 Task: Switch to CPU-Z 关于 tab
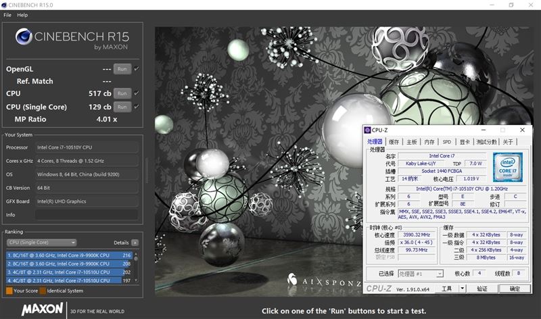pyautogui.click(x=508, y=142)
